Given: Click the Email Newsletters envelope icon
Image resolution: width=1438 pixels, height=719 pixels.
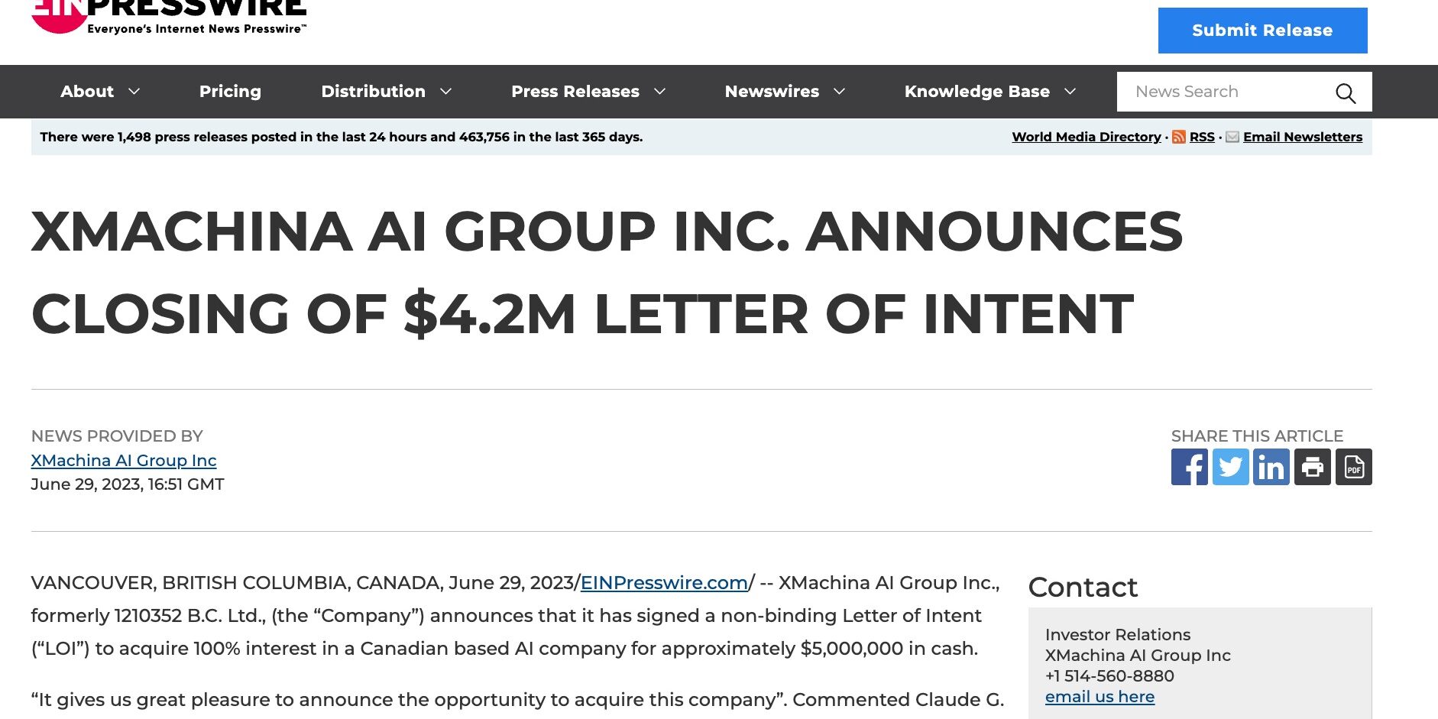Looking at the screenshot, I should pos(1233,137).
